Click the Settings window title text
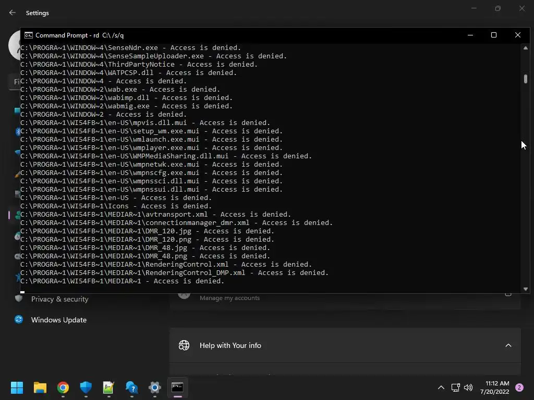The height and width of the screenshot is (400, 534). [38, 13]
